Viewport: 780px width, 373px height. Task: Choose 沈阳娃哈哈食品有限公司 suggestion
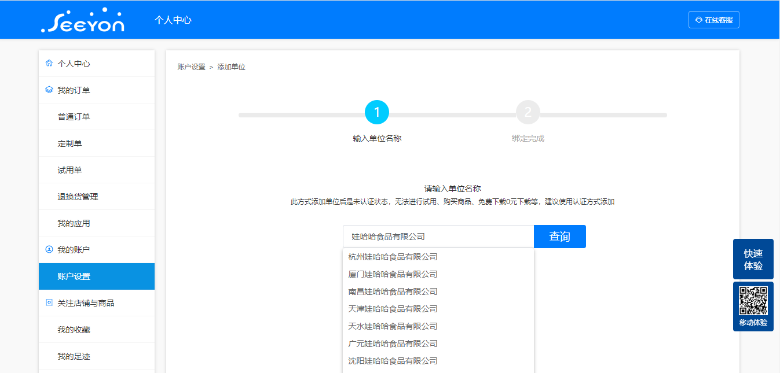click(x=438, y=361)
